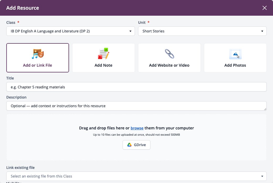This screenshot has width=273, height=183.
Task: Click the Description resize handle
Action: (x=265, y=109)
